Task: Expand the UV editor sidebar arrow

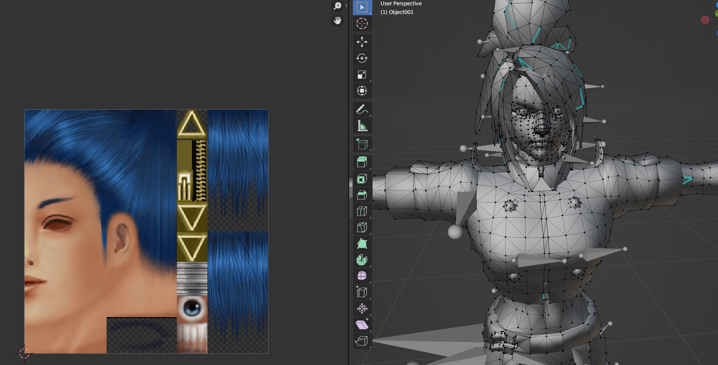Action: (347, 6)
